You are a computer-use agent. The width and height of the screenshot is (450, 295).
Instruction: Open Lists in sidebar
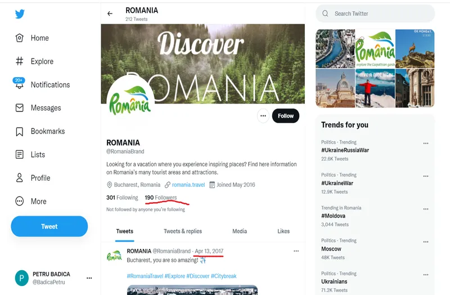click(x=30, y=155)
